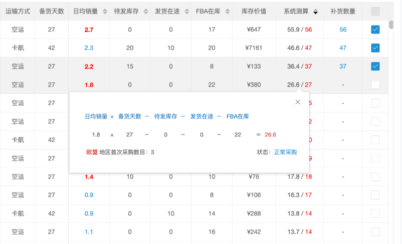Close the calculation formula popup
This screenshot has height=244, width=402.
click(x=298, y=102)
